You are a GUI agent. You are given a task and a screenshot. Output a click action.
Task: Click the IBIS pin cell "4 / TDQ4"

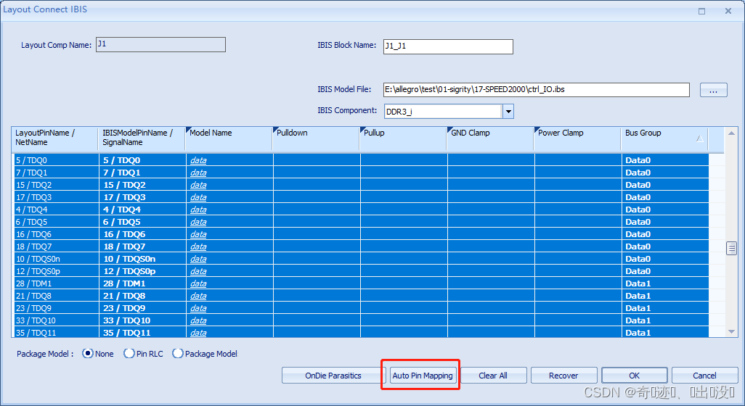click(x=142, y=210)
